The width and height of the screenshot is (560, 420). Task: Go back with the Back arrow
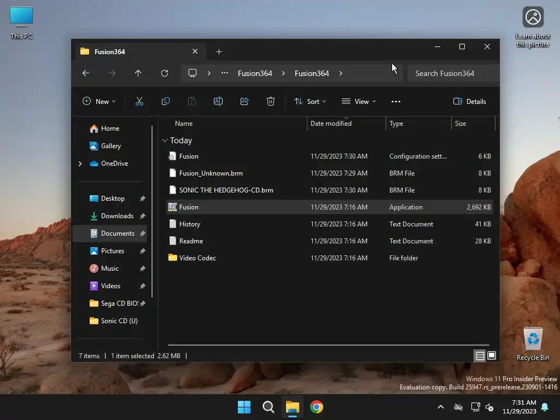[86, 73]
